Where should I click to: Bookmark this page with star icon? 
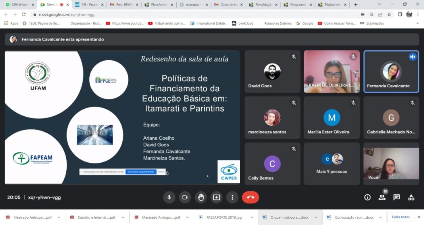pos(389,15)
